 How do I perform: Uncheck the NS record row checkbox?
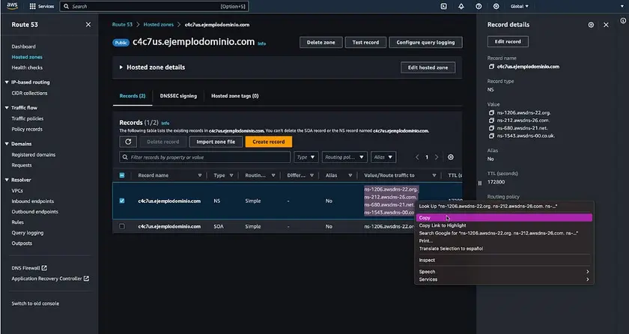122,201
